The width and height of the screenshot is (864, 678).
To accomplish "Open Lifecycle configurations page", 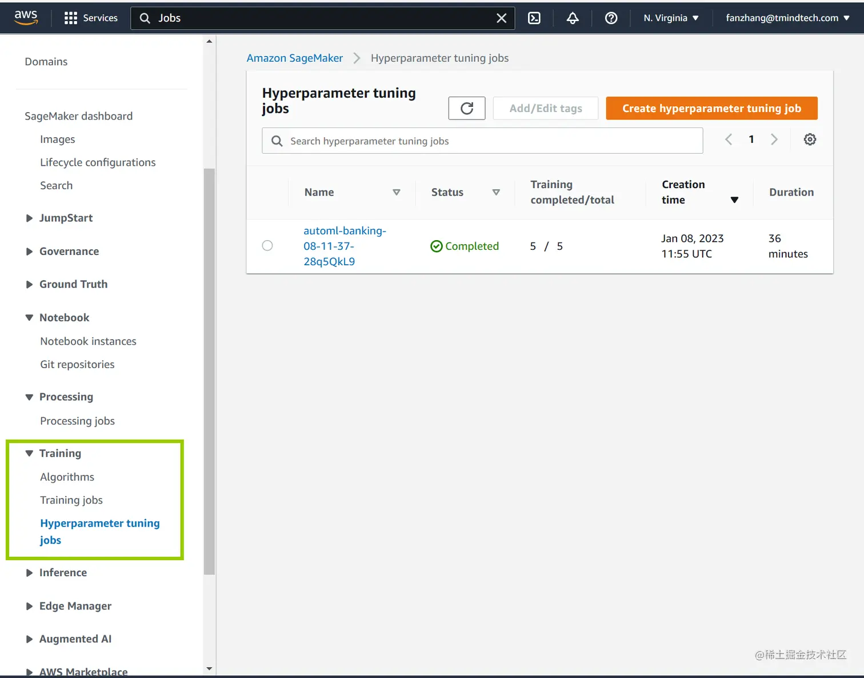I will pos(98,162).
